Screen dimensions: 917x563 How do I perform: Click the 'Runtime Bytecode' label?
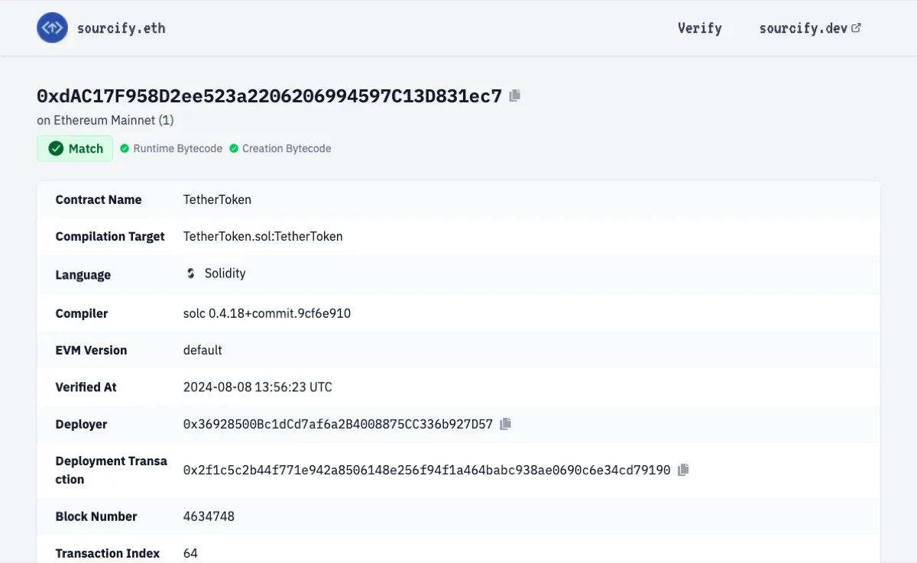177,148
